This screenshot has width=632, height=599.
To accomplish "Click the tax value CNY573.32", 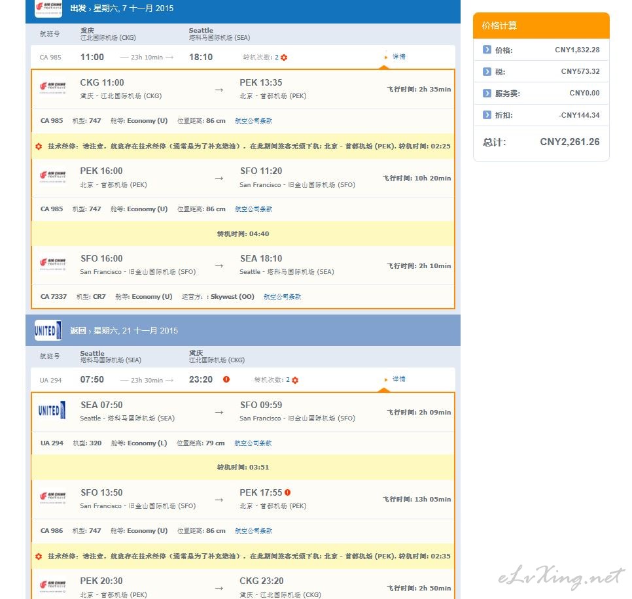I will 580,71.
